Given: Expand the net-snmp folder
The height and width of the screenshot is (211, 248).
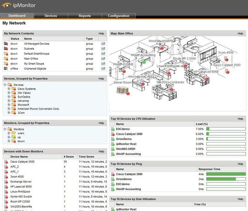Looking at the screenshot, I should pos(9,101).
